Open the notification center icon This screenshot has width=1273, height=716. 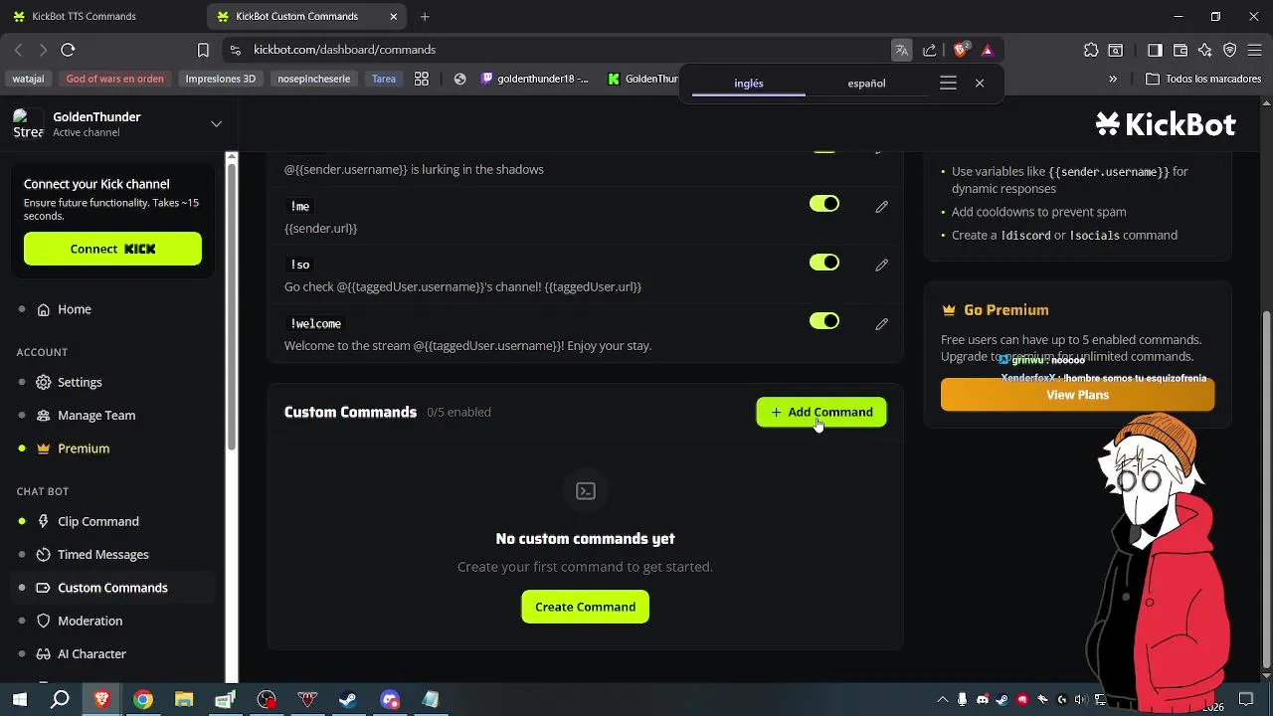[1246, 700]
